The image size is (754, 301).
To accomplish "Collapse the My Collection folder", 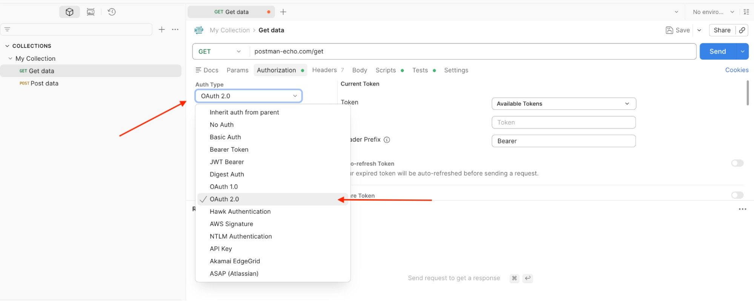I will (x=10, y=58).
